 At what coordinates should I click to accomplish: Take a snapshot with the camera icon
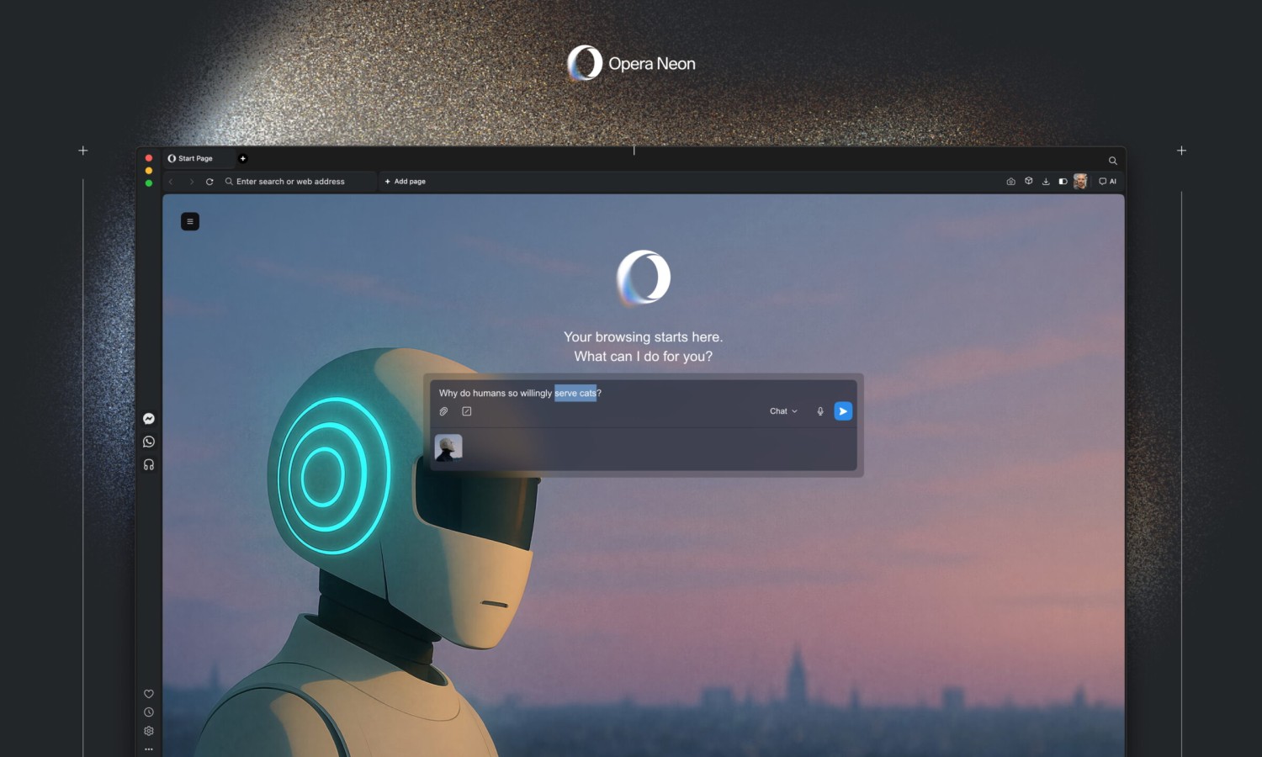(x=1010, y=182)
